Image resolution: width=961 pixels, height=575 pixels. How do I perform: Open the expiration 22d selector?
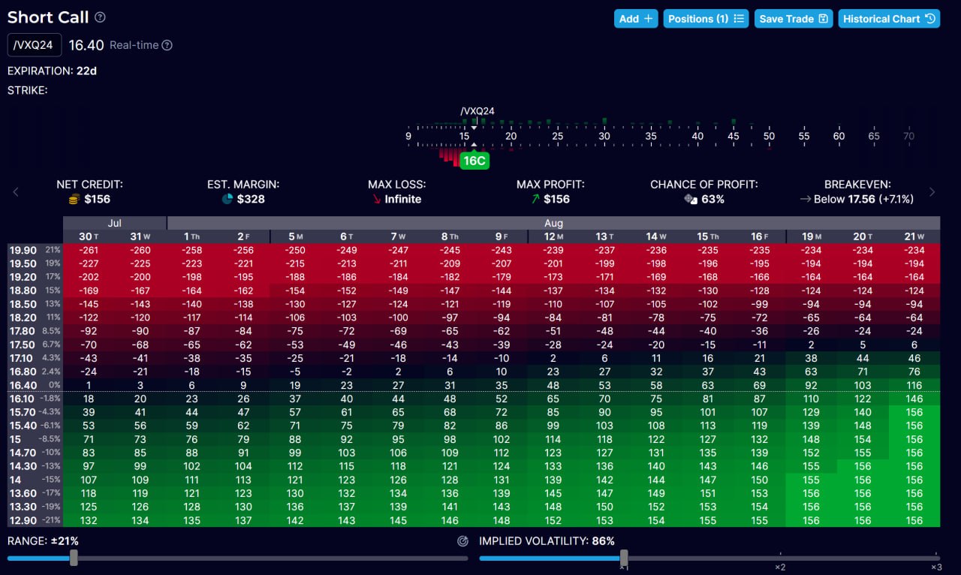86,71
